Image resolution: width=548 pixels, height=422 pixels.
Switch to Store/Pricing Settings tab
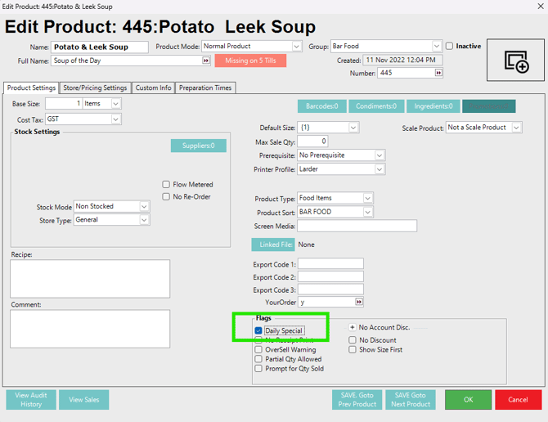95,88
